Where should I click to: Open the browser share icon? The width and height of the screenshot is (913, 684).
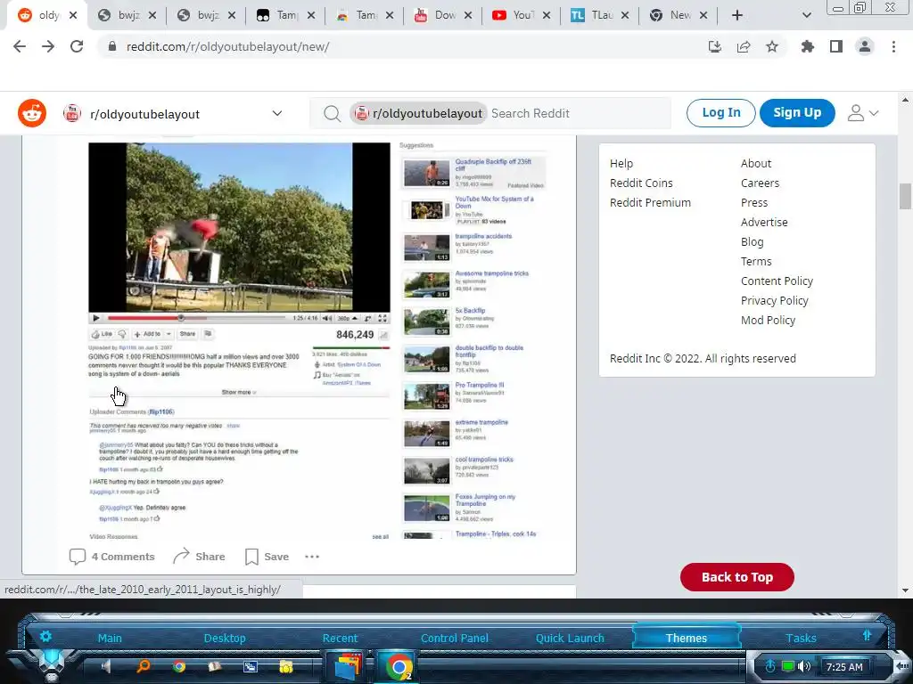744,46
